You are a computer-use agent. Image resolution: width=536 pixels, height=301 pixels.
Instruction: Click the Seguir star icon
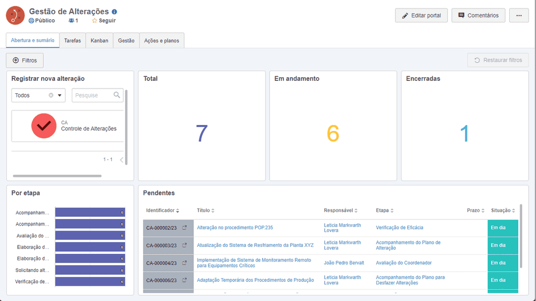coord(95,20)
